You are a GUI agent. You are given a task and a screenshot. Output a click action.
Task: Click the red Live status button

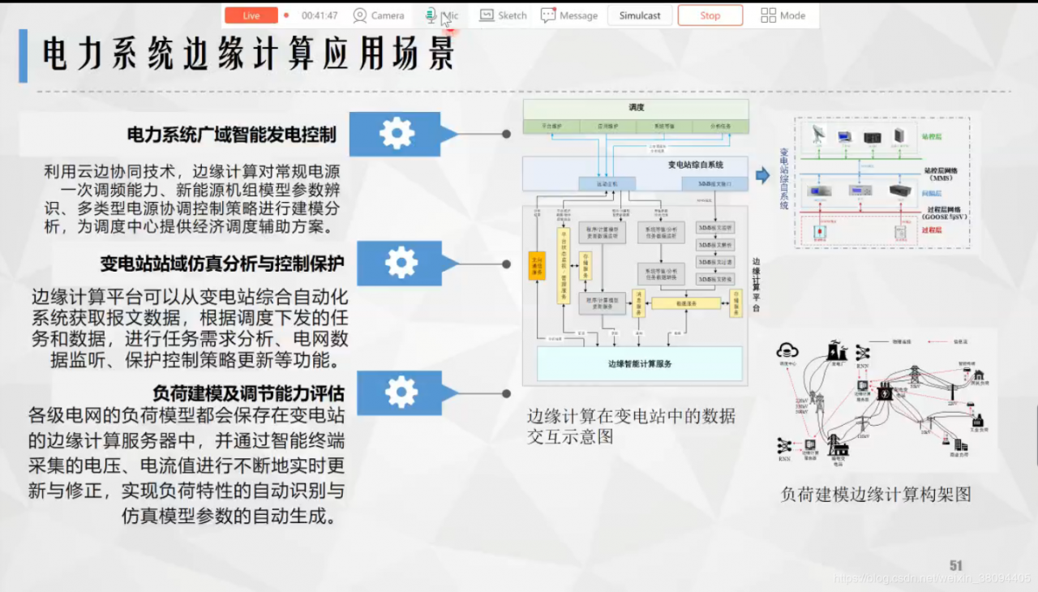coord(251,15)
